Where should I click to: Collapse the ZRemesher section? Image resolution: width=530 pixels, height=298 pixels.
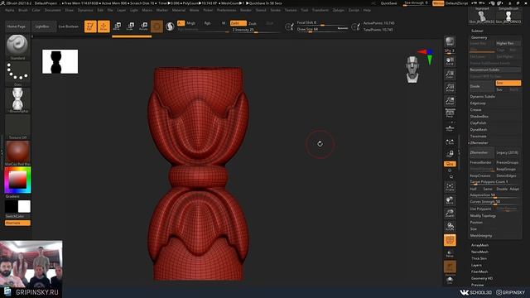(479, 143)
